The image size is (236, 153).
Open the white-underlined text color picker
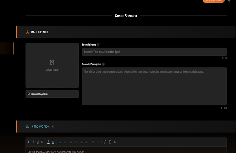[x=48, y=142]
